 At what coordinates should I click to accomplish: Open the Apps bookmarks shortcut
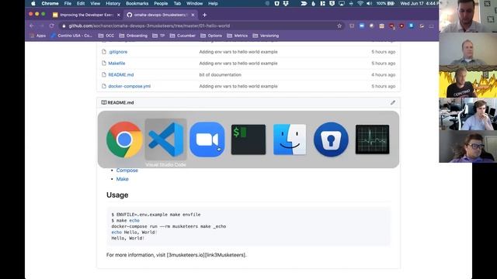[x=38, y=36]
